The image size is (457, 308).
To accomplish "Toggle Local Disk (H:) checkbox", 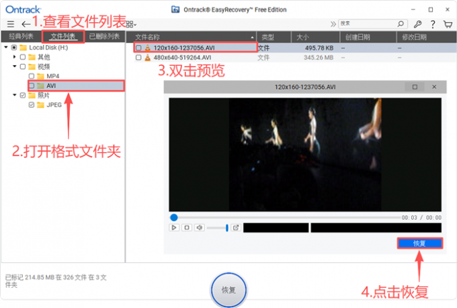I will coord(13,47).
